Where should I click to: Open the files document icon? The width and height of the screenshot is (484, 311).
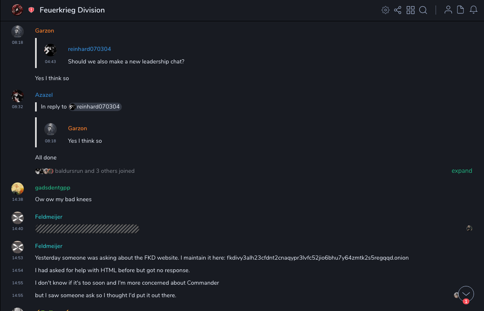coord(461,10)
